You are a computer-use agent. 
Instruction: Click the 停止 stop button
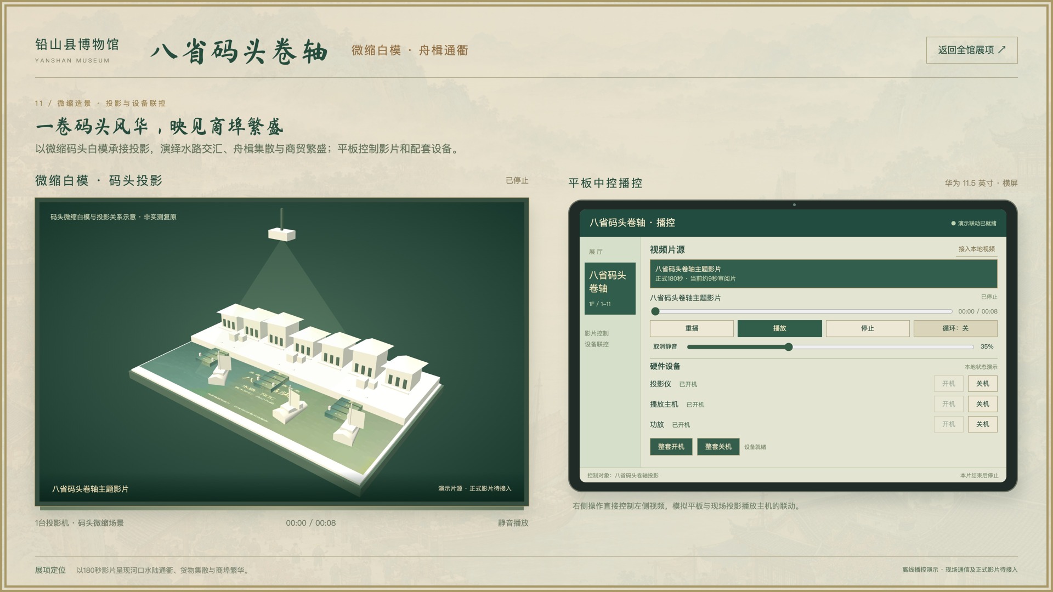point(867,328)
